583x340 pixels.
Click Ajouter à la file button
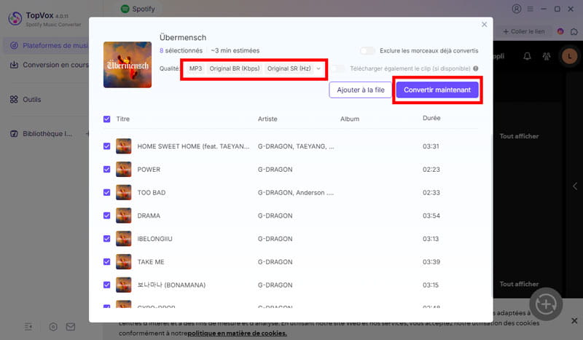(360, 90)
